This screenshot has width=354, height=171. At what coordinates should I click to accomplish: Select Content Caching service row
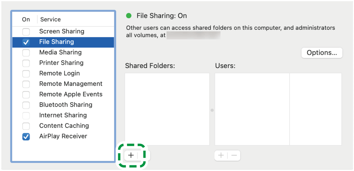[x=64, y=126]
